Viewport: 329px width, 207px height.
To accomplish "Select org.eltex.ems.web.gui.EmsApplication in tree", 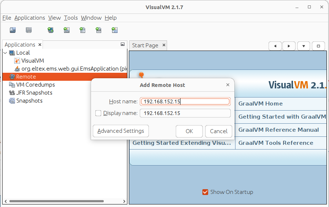I will (x=74, y=69).
